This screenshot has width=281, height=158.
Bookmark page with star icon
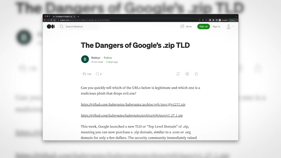pos(206,20)
